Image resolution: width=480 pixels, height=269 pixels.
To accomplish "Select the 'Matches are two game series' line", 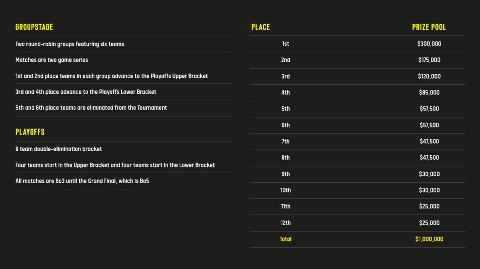I will pyautogui.click(x=52, y=60).
